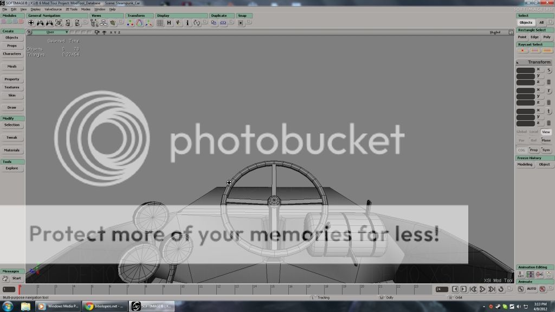Collapse the Transform panel arrow

point(518,62)
